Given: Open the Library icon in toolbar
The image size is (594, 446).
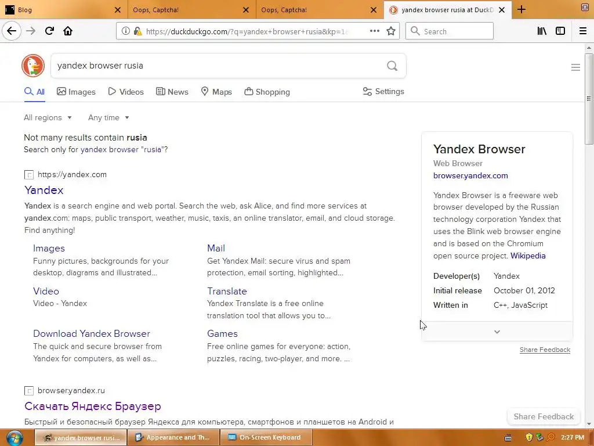Looking at the screenshot, I should click(x=542, y=31).
